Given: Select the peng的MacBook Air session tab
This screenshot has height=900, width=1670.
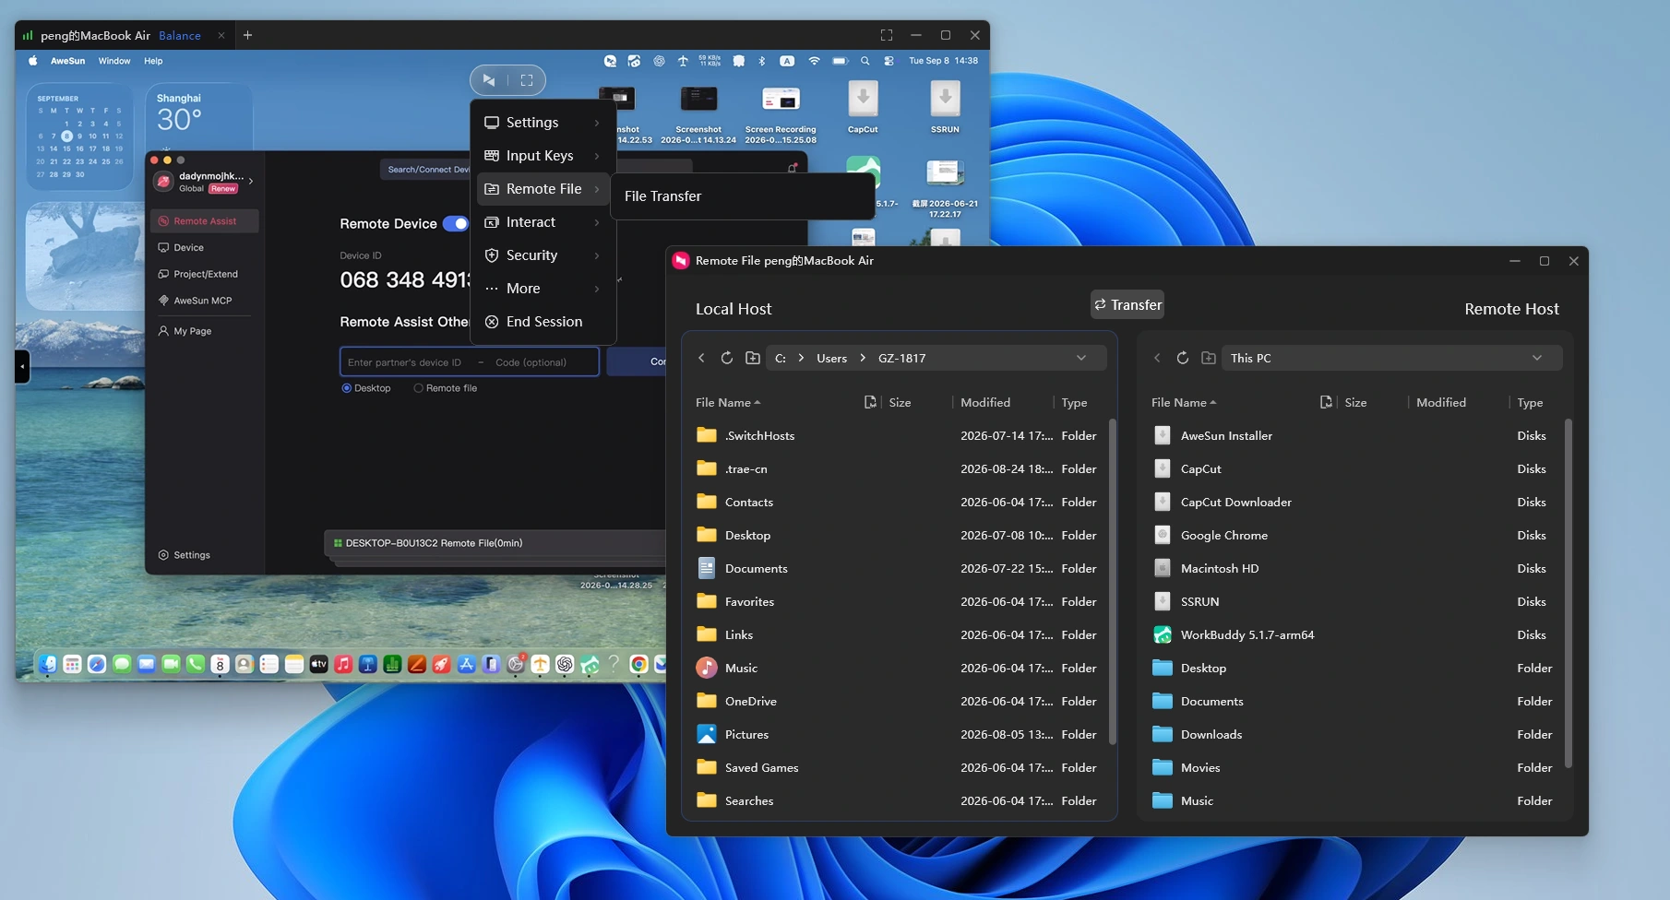Looking at the screenshot, I should pos(123,35).
